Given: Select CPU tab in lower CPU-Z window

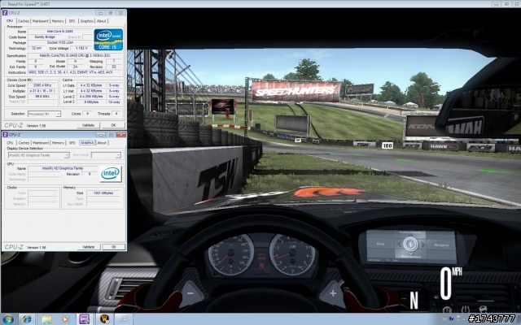Looking at the screenshot, I should 10,143.
